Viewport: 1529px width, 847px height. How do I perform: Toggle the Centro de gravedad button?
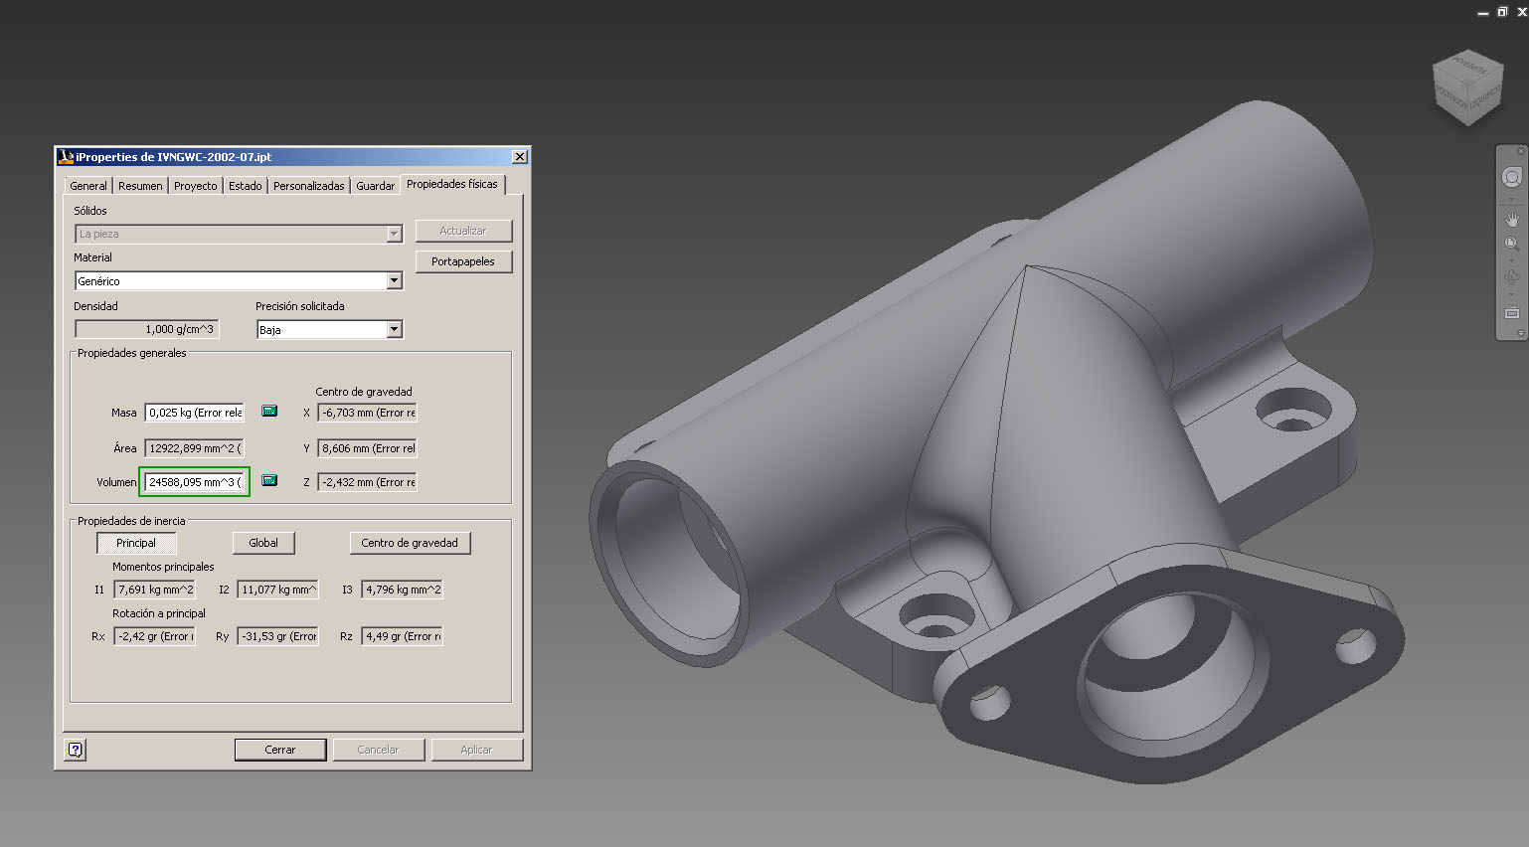(x=410, y=543)
